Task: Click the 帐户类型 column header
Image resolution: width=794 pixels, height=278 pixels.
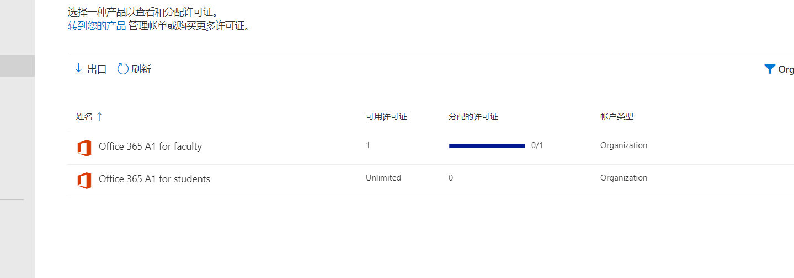Action: (x=617, y=117)
